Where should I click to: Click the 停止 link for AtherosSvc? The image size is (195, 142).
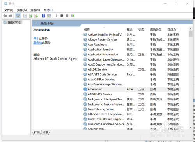[36, 38]
